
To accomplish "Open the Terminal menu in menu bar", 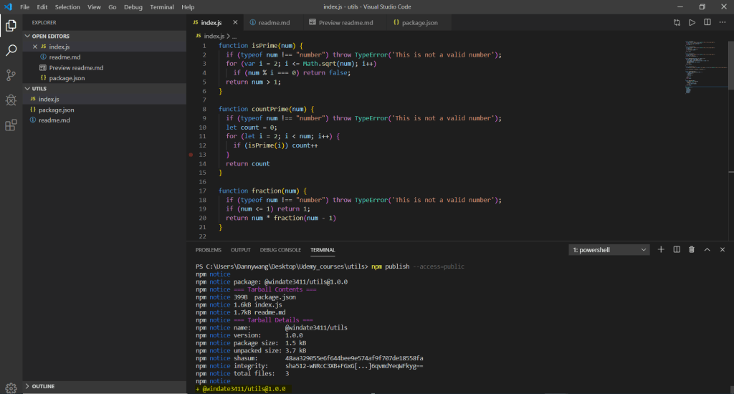I will pyautogui.click(x=161, y=6).
